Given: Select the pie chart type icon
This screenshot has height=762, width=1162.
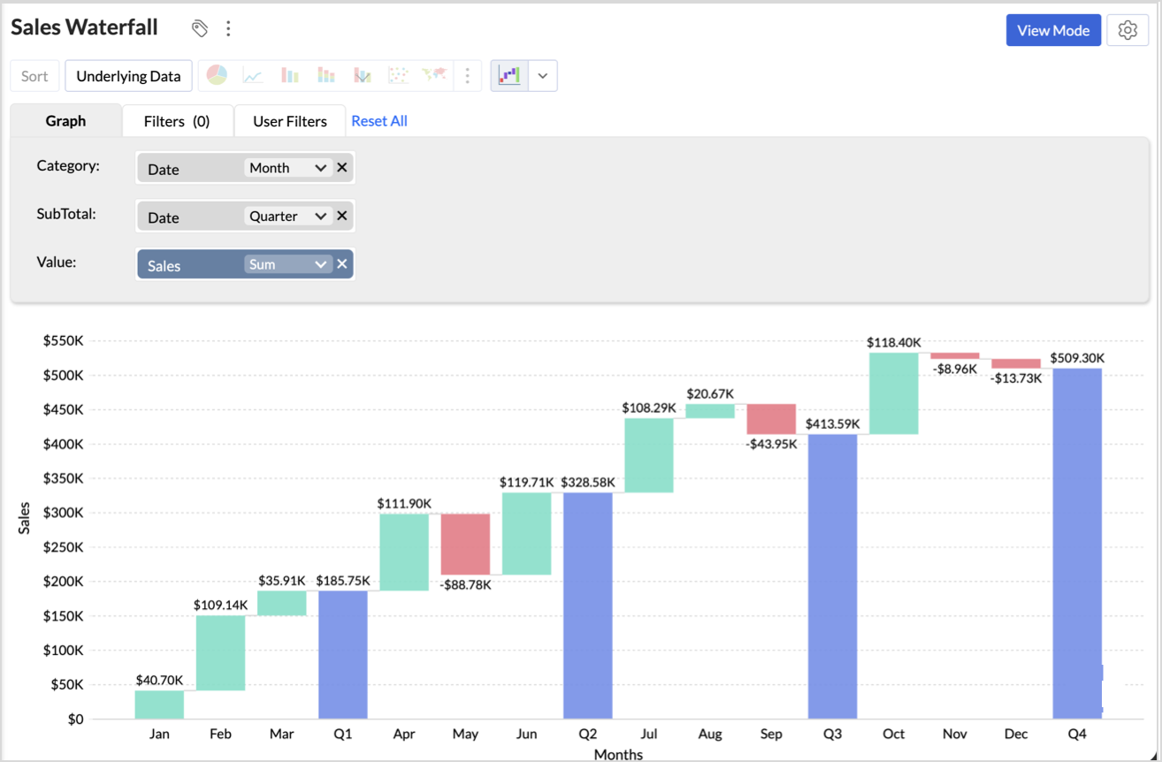Looking at the screenshot, I should pos(217,76).
